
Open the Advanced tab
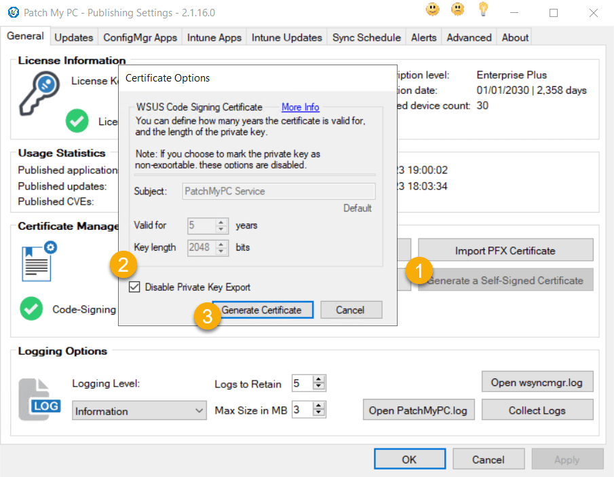469,37
